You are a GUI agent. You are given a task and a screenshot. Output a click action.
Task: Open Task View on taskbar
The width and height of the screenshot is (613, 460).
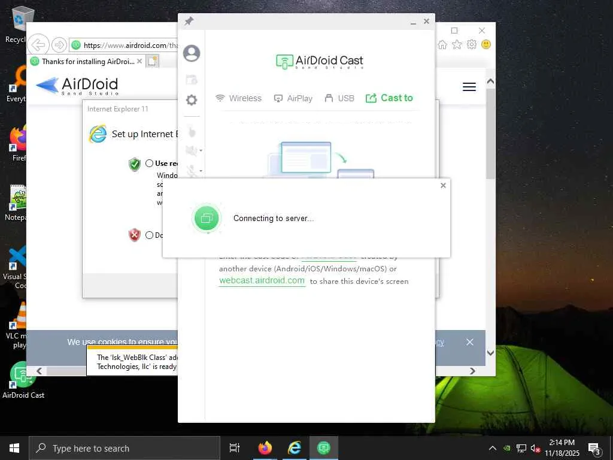[235, 448]
